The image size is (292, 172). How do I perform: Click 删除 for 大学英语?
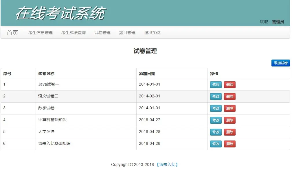[x=229, y=132]
